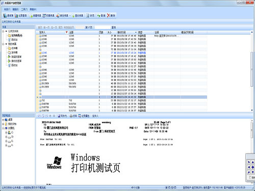Click down arrow of the fax list scrollbar
This screenshot has height=191, width=255.
[x=252, y=111]
